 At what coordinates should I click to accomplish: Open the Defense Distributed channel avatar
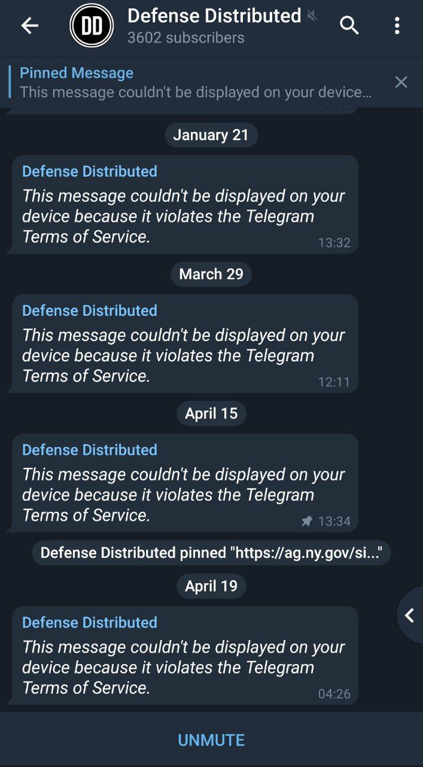[x=92, y=26]
